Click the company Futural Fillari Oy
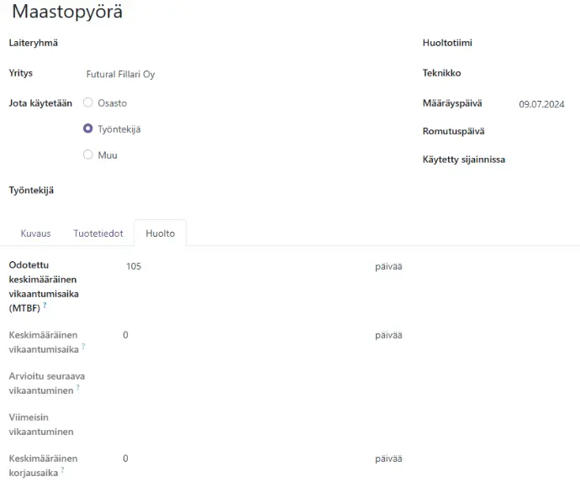The height and width of the screenshot is (487, 580). 120,75
